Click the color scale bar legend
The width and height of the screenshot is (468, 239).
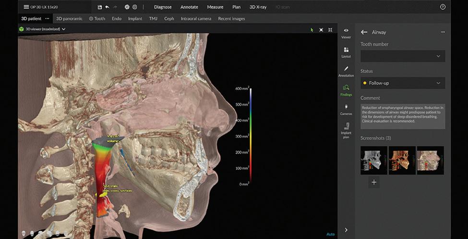250,136
